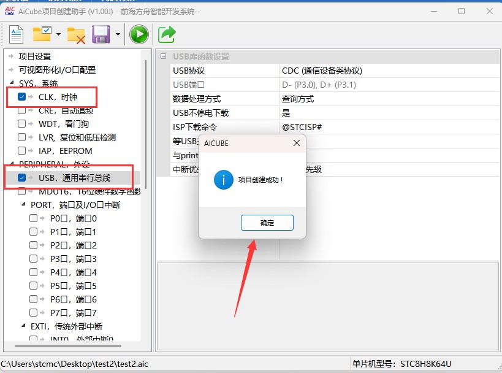Collapse the PERIPHERAL 外设 tree node
502x373 pixels.
click(12, 163)
